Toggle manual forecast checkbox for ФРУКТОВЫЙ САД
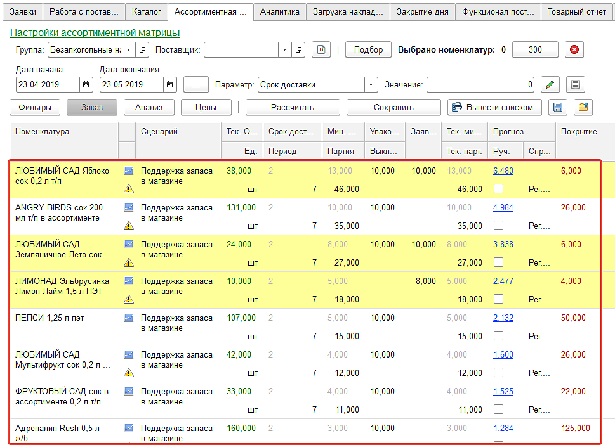Image resolution: width=615 pixels, height=445 pixels. [x=498, y=410]
